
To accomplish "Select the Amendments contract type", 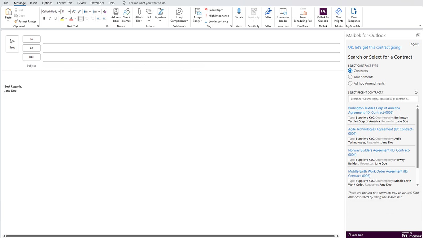I will tap(350, 77).
